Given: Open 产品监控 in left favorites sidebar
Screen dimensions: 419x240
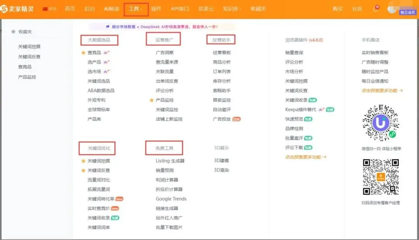Looking at the screenshot, I should point(27,77).
